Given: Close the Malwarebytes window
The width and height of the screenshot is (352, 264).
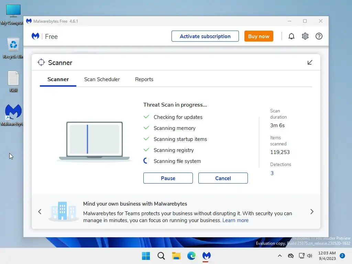Looking at the screenshot, I should click(x=321, y=21).
